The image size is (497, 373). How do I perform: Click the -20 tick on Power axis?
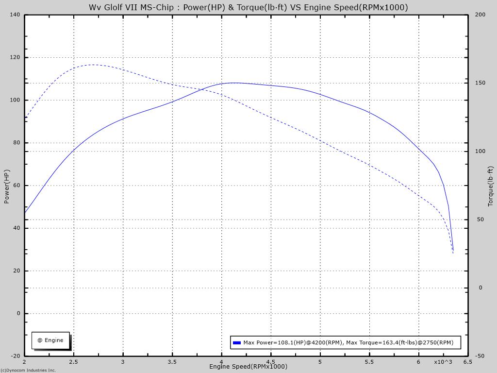click(x=15, y=356)
